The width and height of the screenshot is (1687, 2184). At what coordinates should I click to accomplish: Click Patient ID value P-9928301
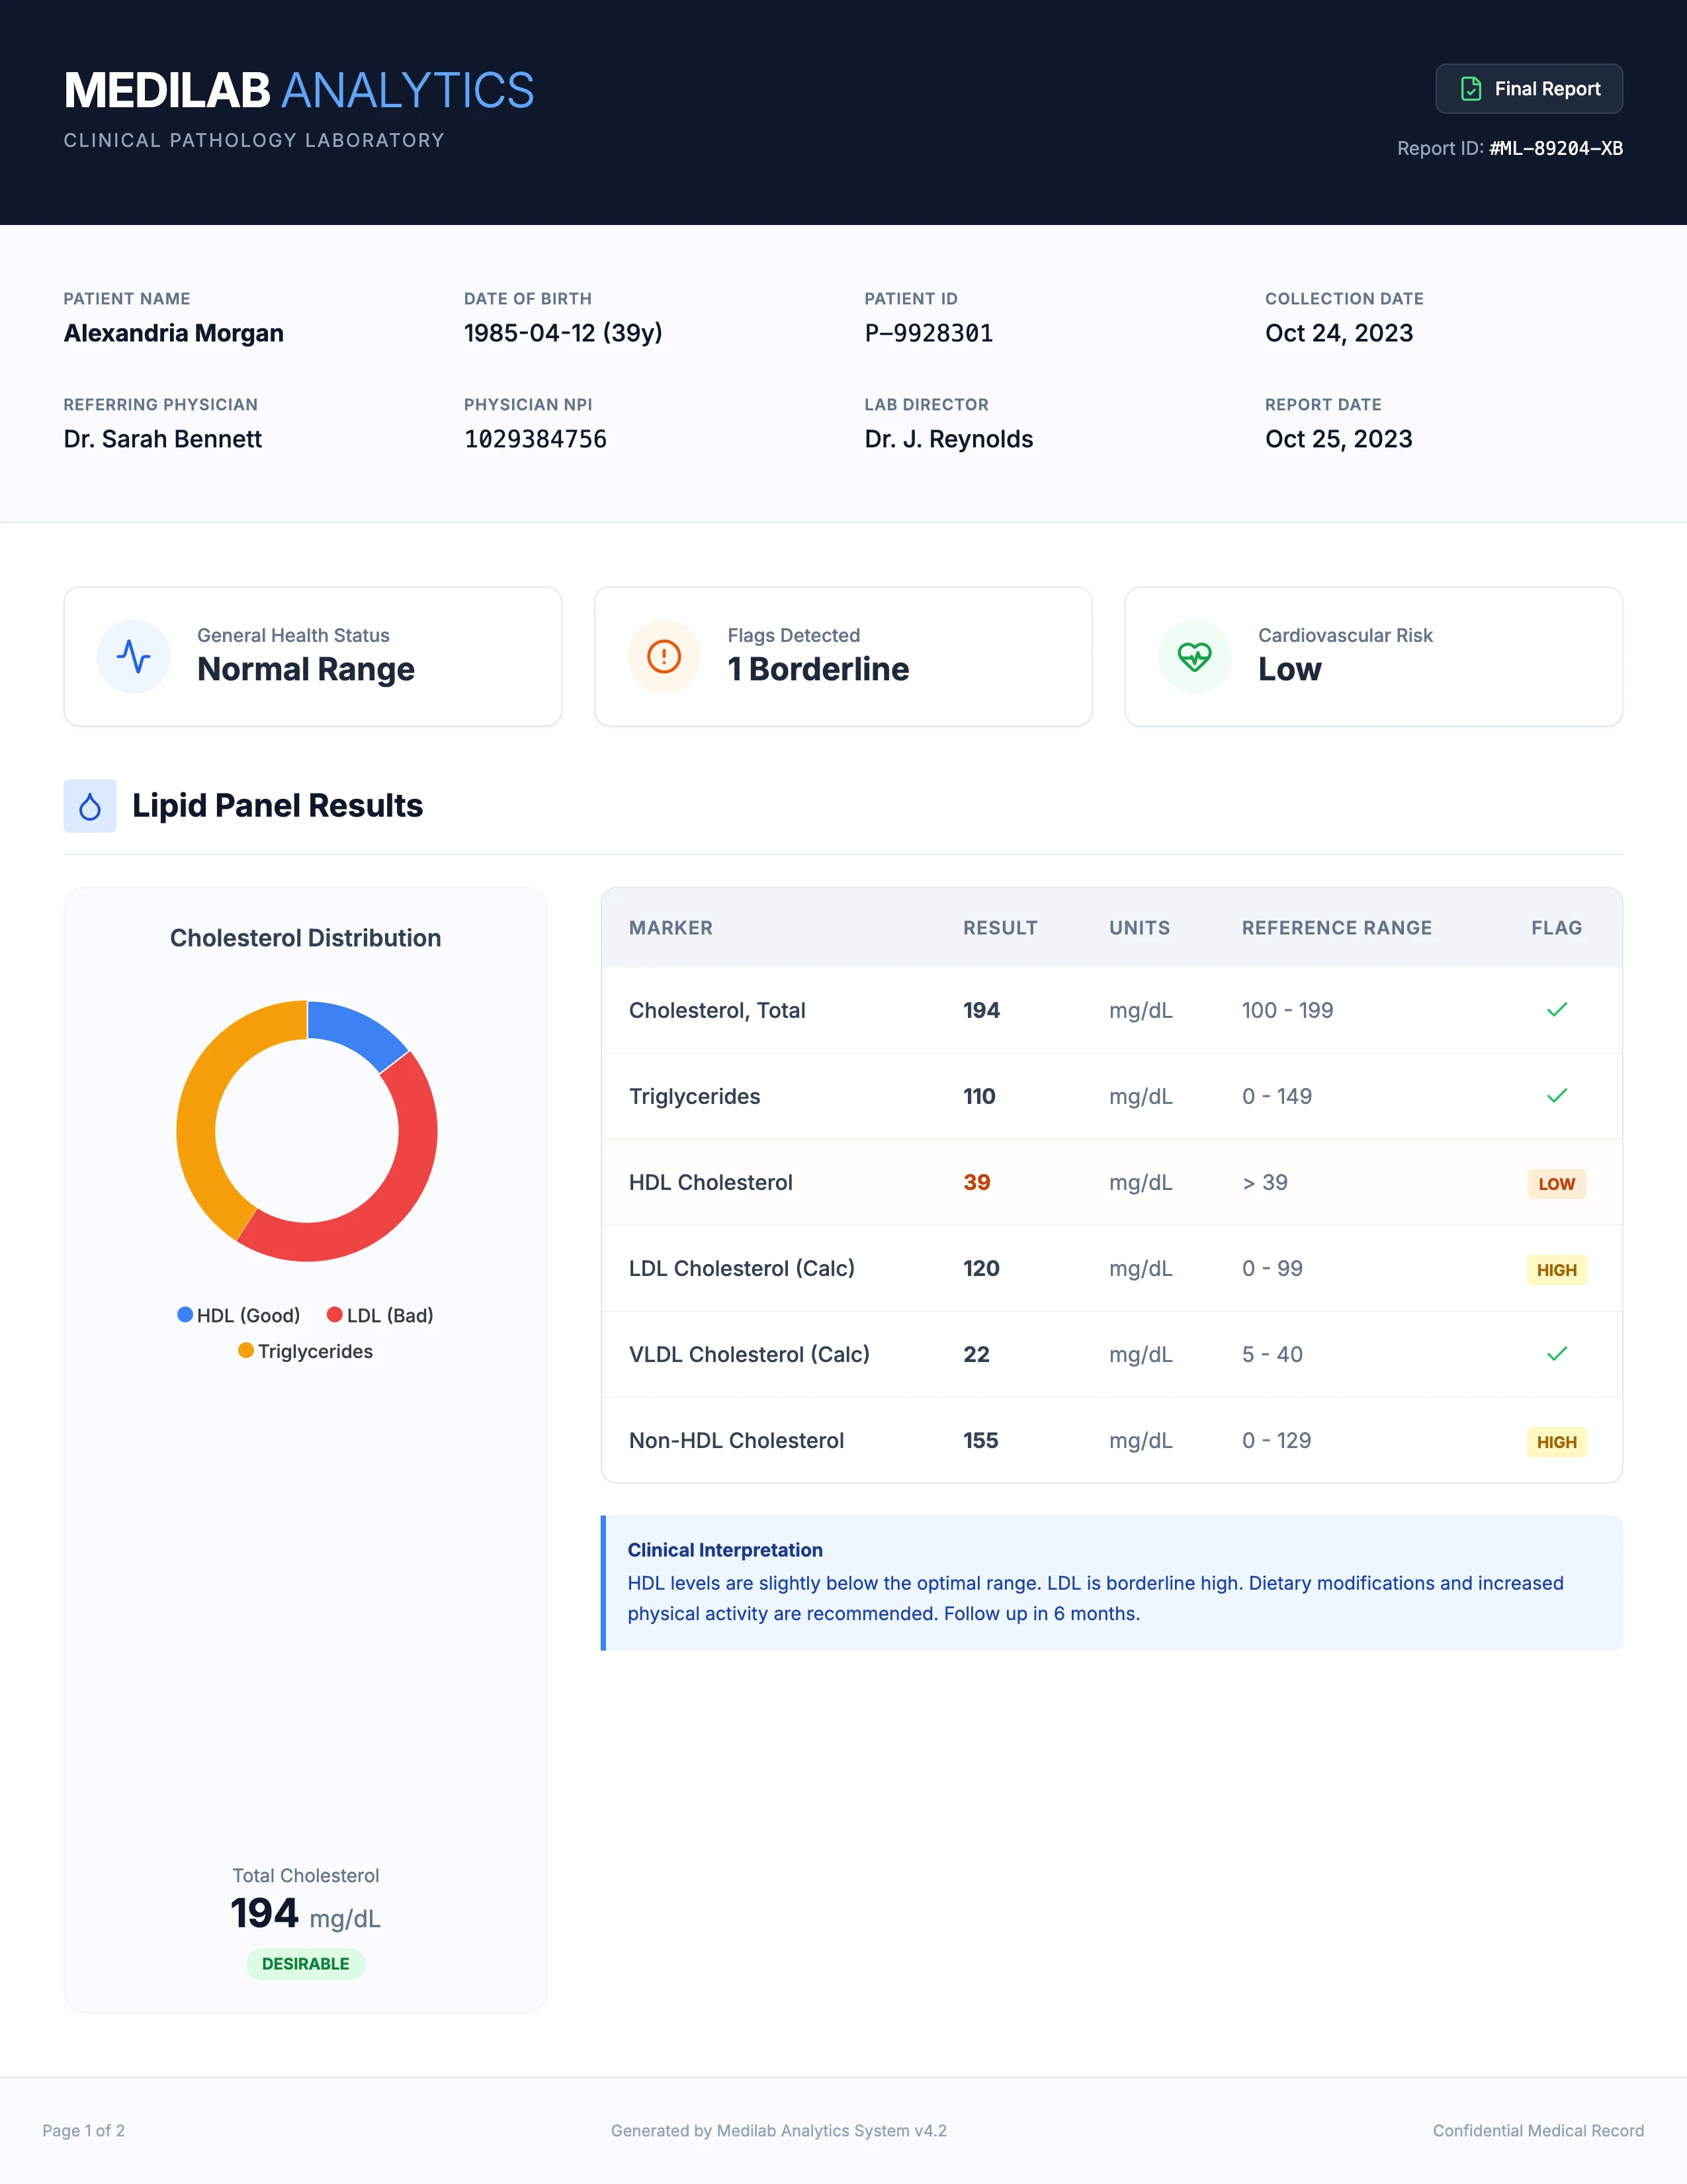tap(928, 333)
